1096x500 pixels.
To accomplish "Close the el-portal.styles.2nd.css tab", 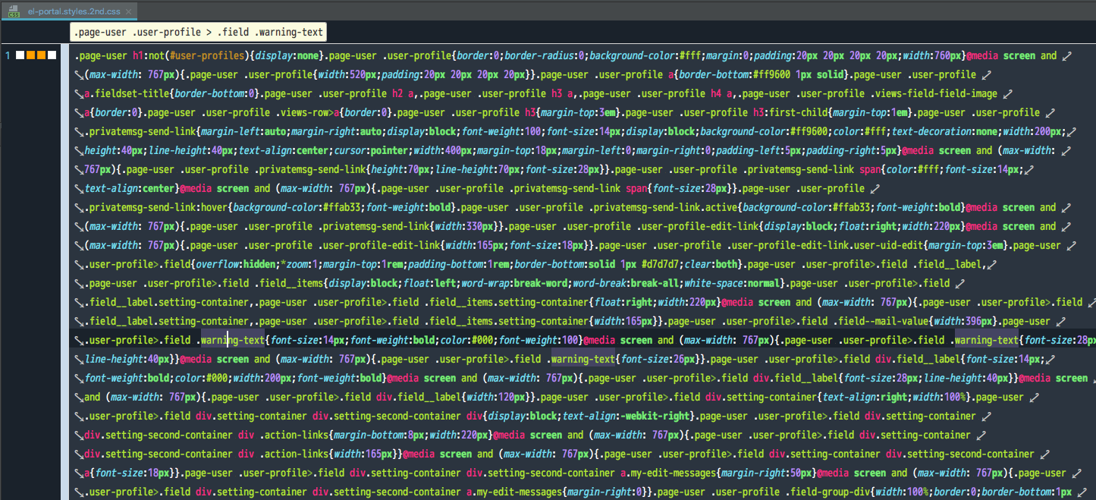I will point(127,11).
